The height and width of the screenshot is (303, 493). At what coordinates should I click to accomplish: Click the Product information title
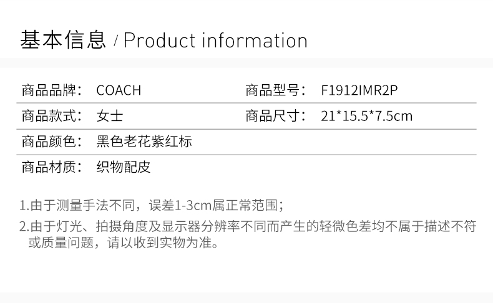click(x=215, y=41)
